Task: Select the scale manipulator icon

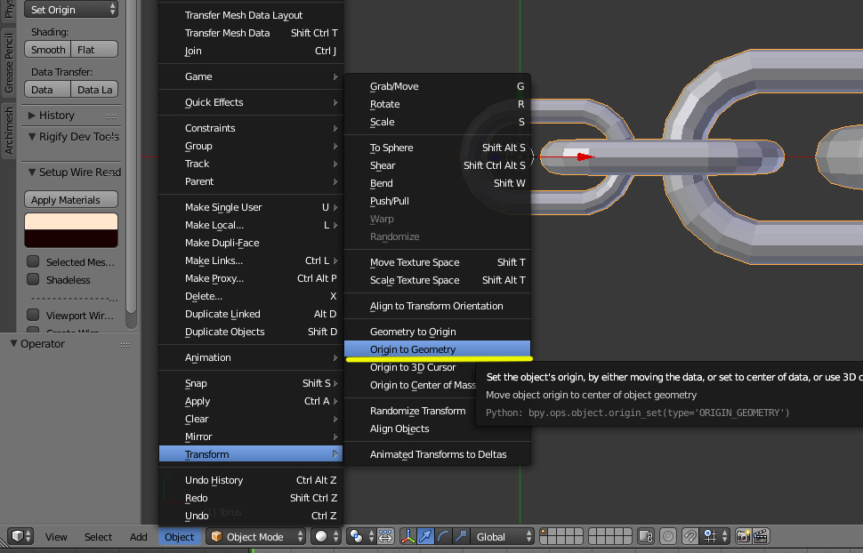Action: click(x=461, y=536)
